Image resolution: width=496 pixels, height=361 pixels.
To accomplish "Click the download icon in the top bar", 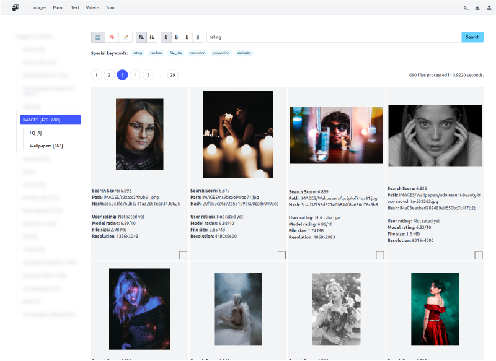I will (477, 8).
